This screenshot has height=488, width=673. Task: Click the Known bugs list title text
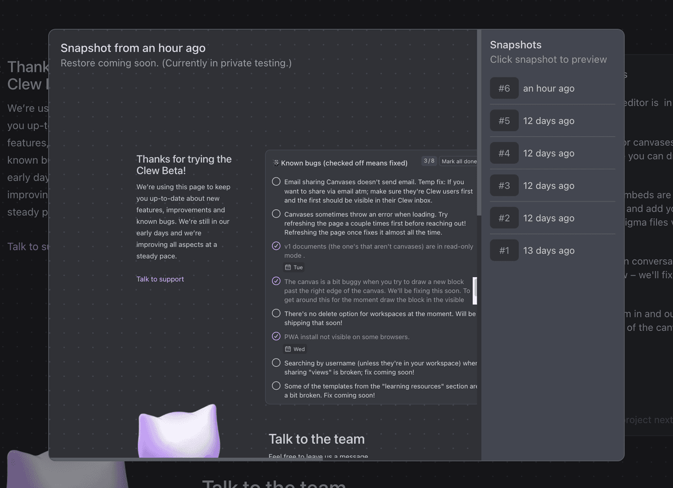(x=344, y=163)
